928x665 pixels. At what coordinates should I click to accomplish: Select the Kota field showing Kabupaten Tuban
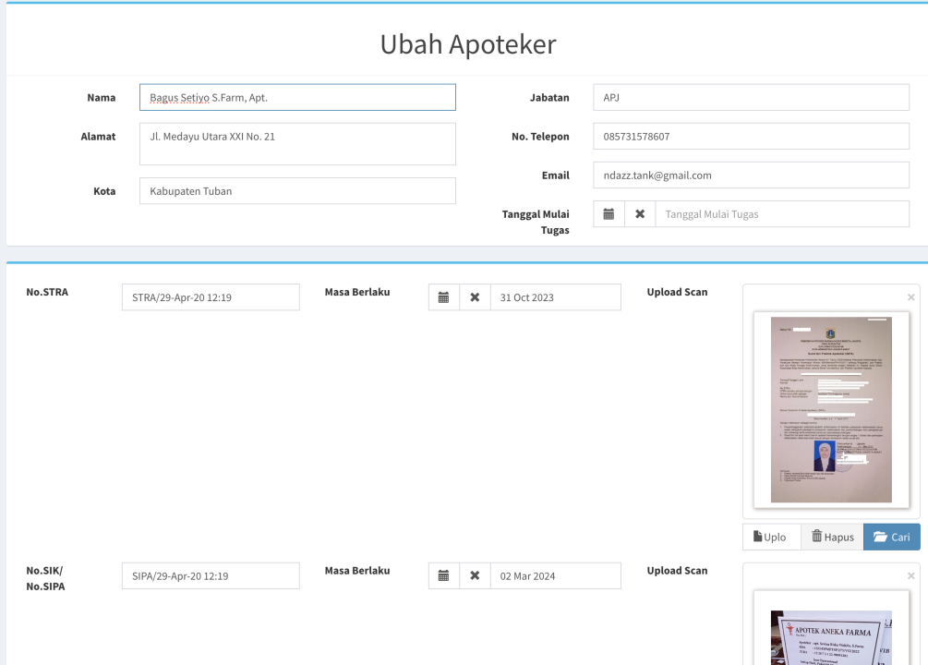297,191
